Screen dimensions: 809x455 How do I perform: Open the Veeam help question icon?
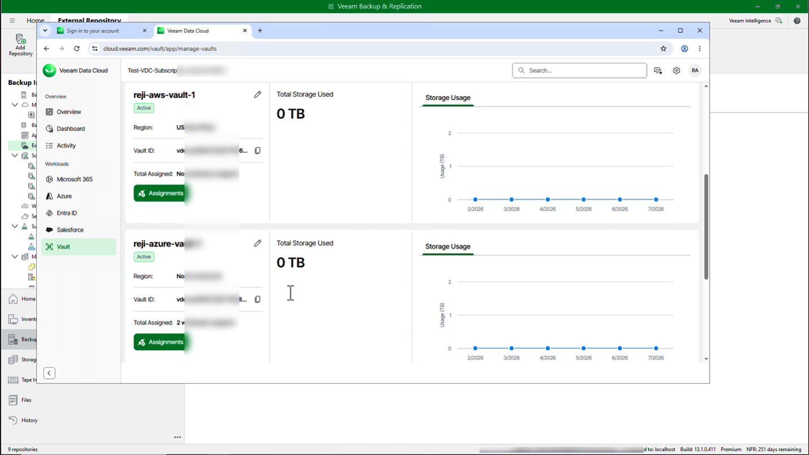coord(797,20)
